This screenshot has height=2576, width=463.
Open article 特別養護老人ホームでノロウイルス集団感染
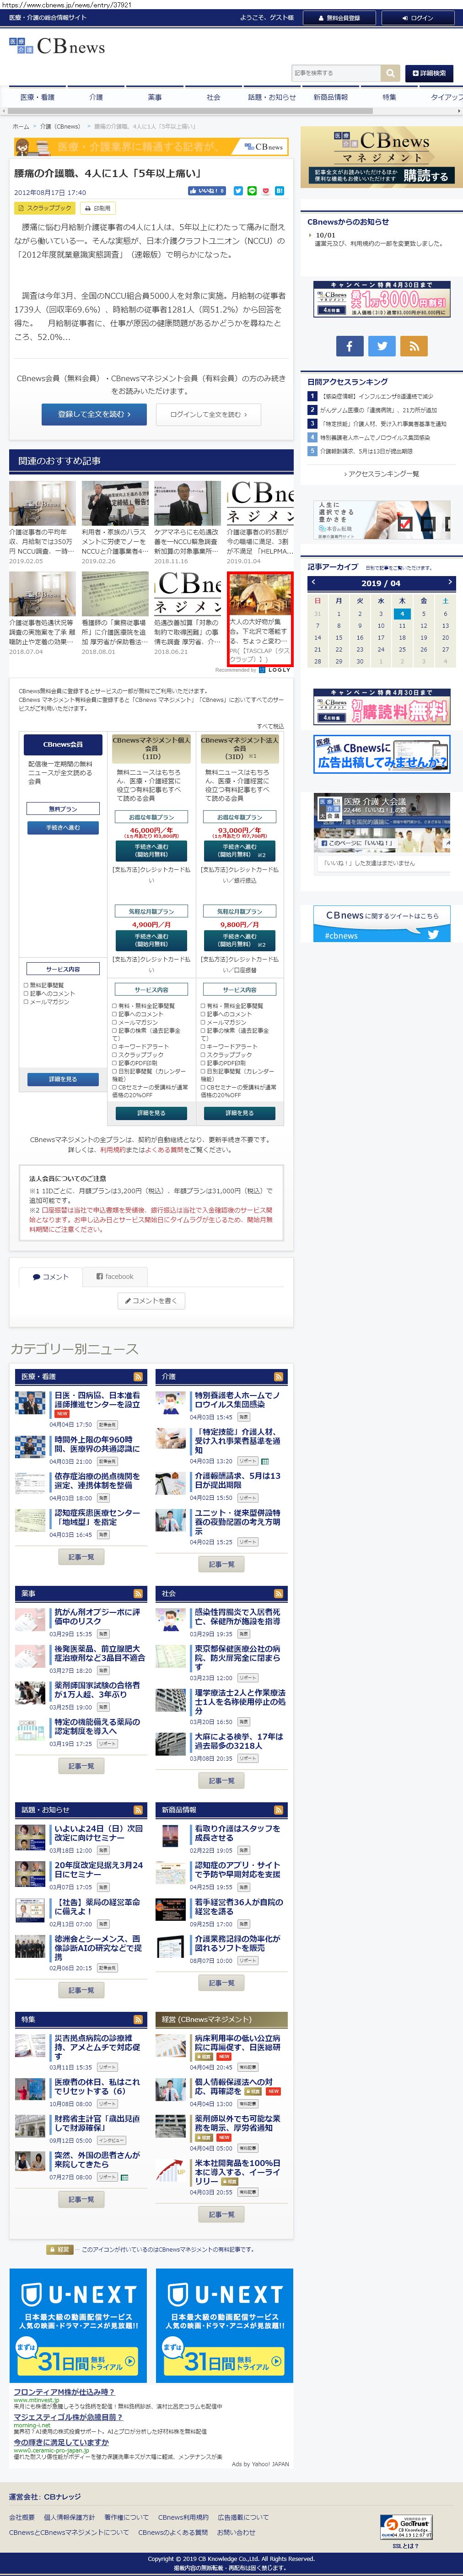click(237, 1400)
